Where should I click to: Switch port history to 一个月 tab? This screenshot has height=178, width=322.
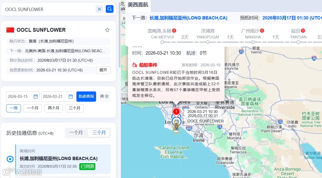(x=76, y=133)
